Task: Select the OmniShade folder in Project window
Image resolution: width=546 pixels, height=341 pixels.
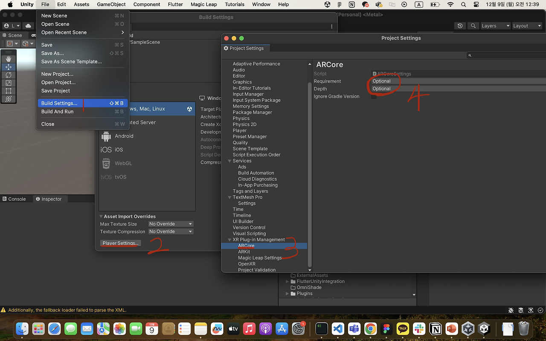Action: click(309, 288)
